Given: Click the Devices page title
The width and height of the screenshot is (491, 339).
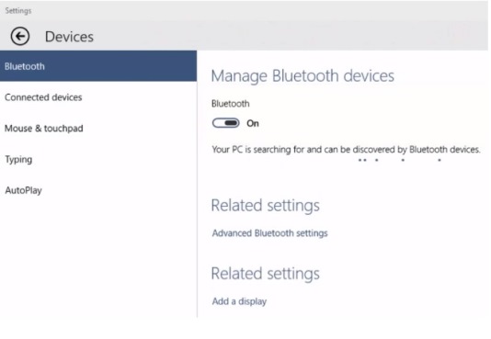Looking at the screenshot, I should [x=69, y=37].
